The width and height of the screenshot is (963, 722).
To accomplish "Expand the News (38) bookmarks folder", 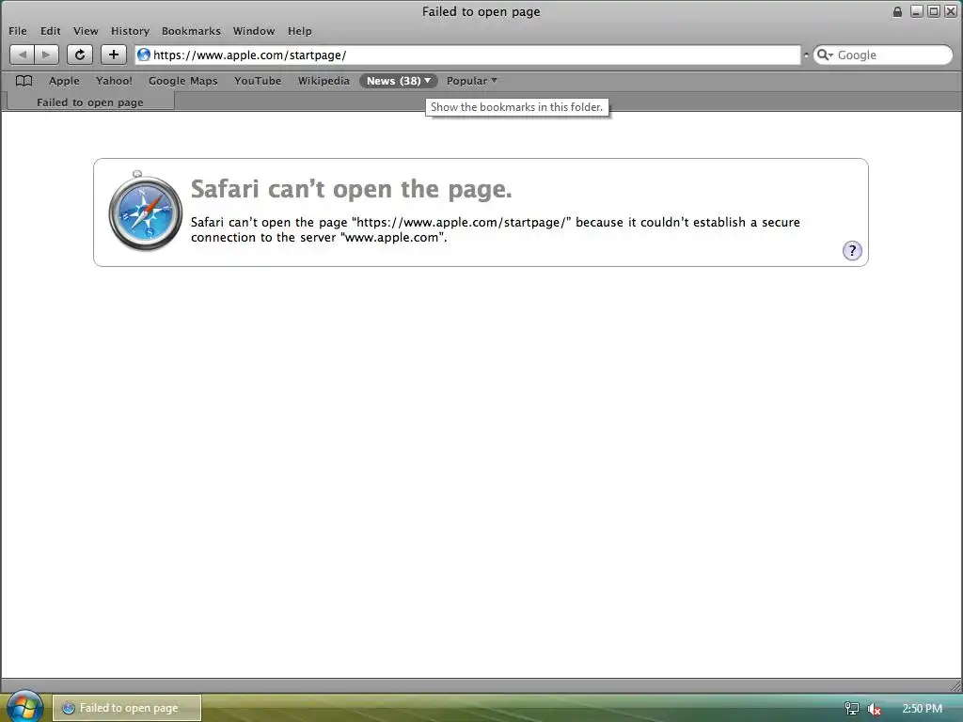I will click(x=399, y=81).
